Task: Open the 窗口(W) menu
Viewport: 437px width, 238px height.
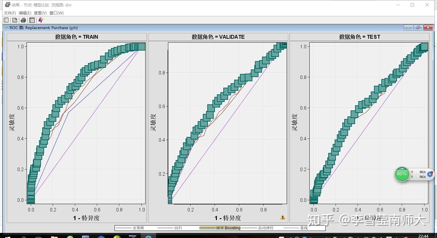Action: click(57, 13)
